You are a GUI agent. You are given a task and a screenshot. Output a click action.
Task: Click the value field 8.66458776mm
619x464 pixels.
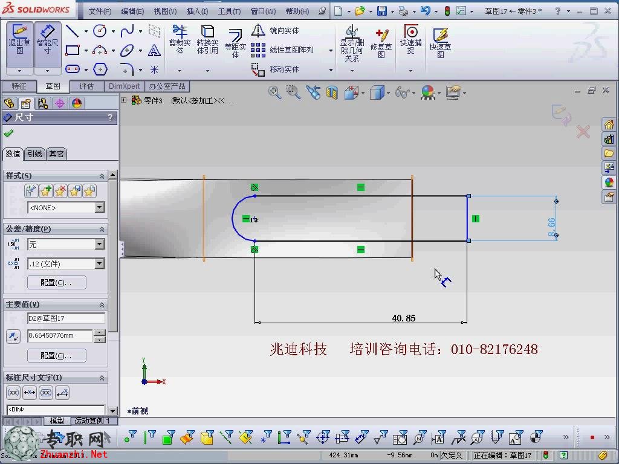60,335
